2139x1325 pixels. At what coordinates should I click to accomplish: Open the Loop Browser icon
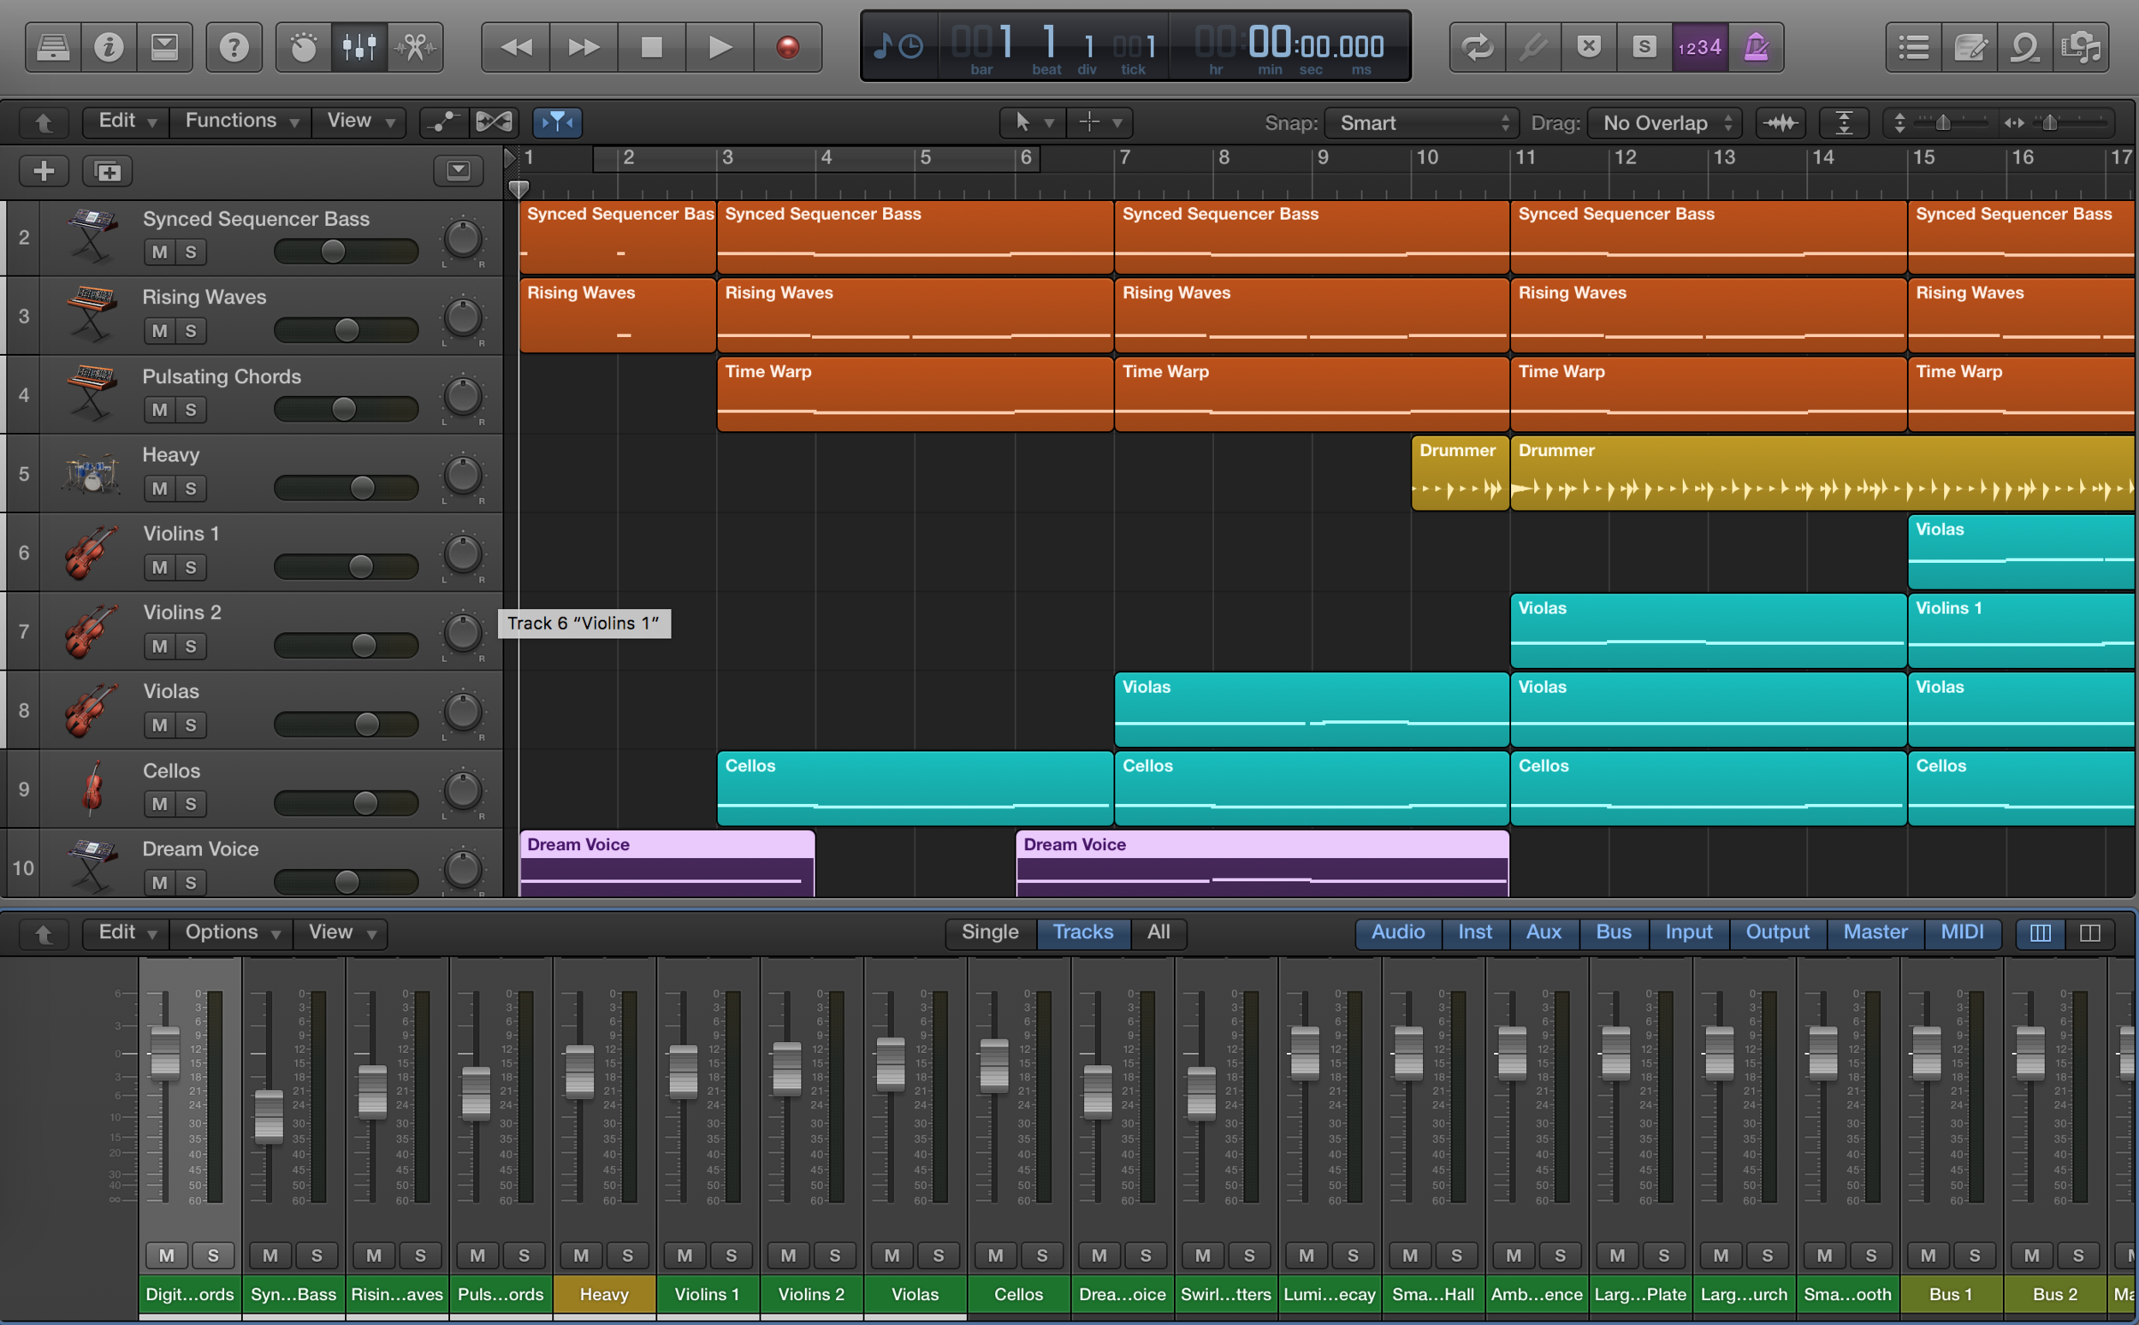pos(2024,47)
